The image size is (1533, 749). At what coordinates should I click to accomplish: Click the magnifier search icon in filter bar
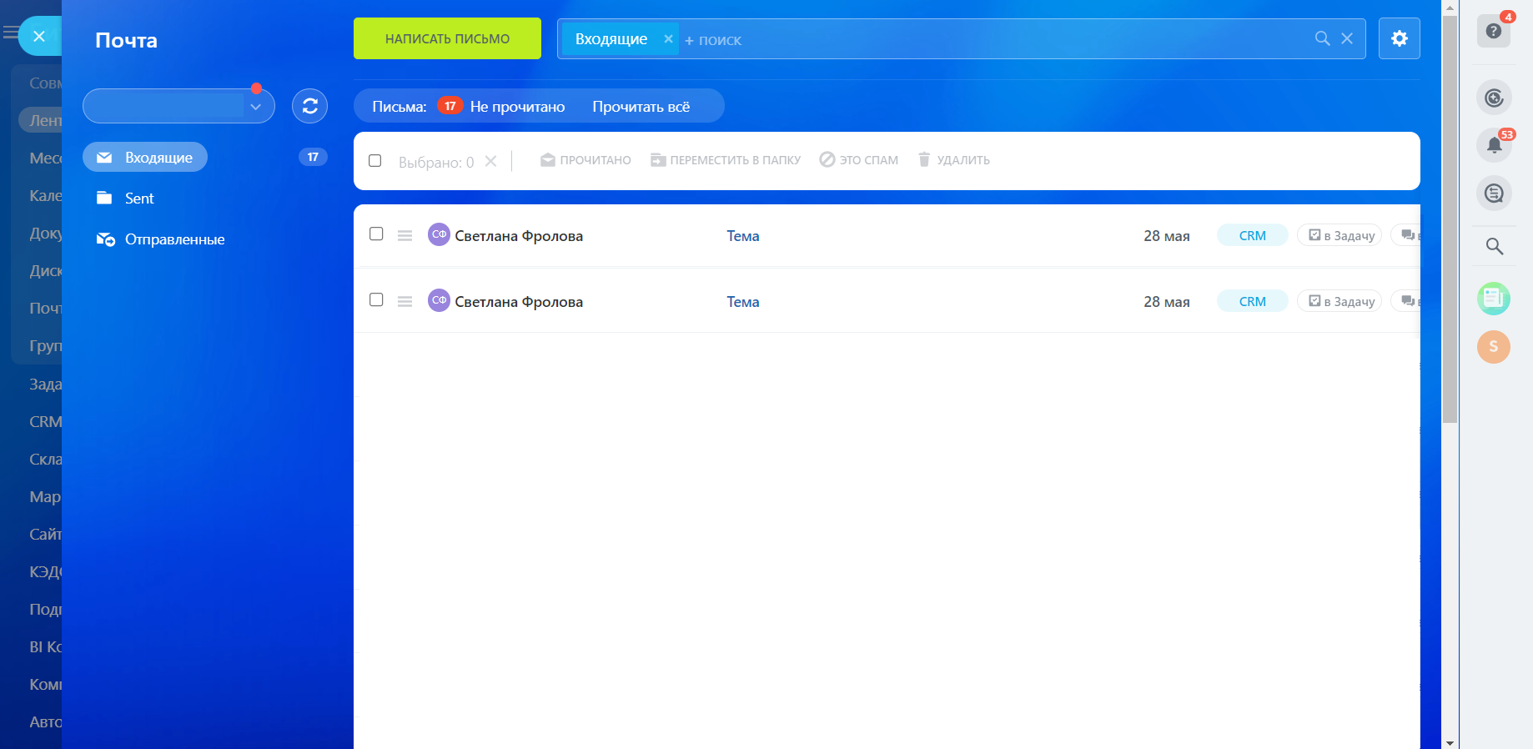(x=1322, y=38)
